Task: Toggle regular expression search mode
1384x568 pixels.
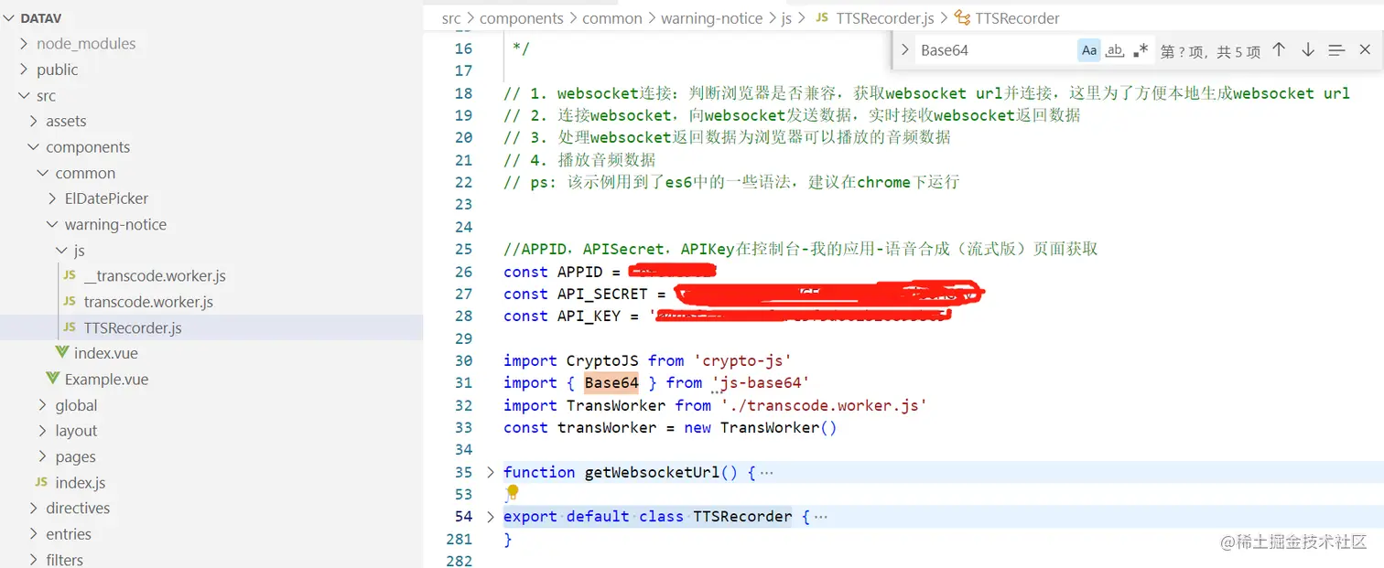Action: [x=1141, y=50]
